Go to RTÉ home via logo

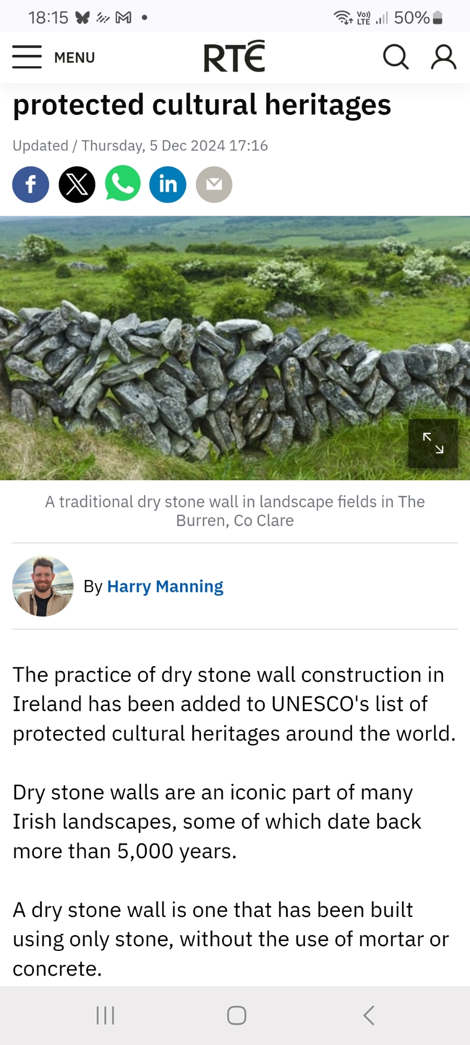pos(234,56)
